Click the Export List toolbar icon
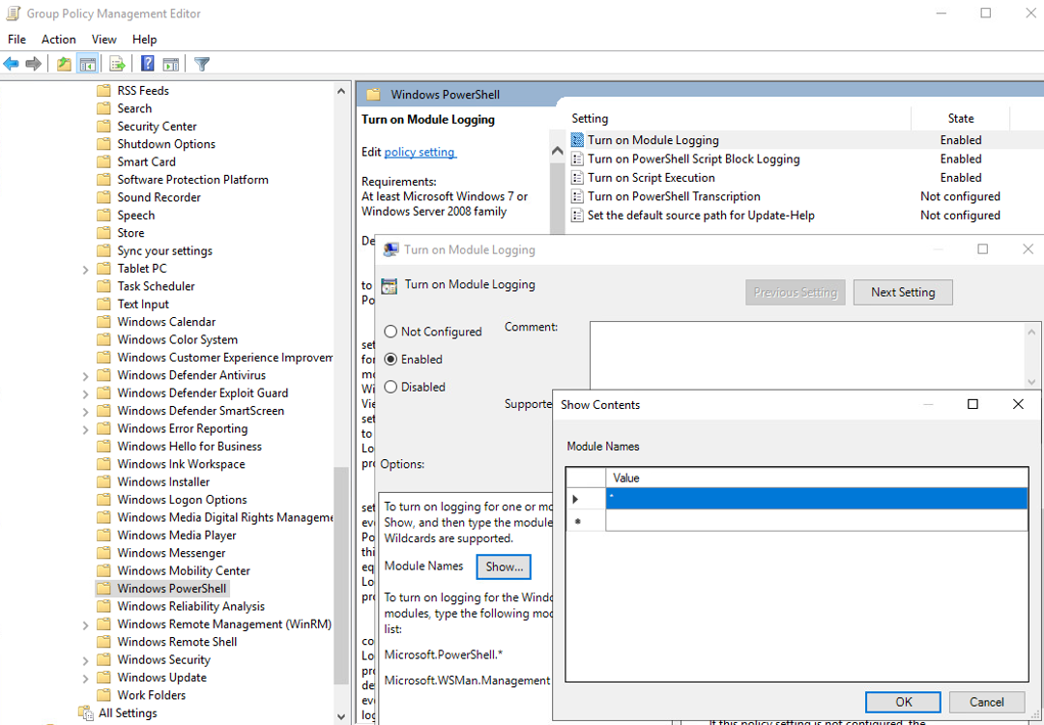 pyautogui.click(x=117, y=64)
